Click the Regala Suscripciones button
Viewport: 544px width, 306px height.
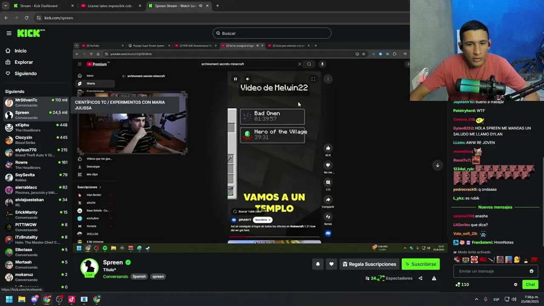pyautogui.click(x=369, y=264)
